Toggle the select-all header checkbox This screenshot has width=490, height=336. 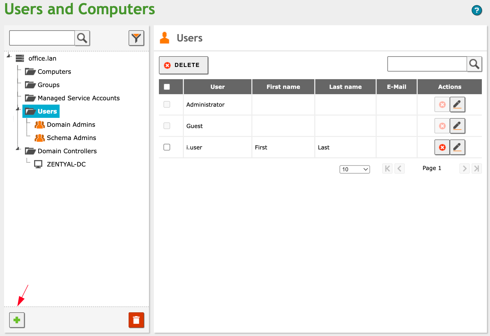tap(167, 87)
